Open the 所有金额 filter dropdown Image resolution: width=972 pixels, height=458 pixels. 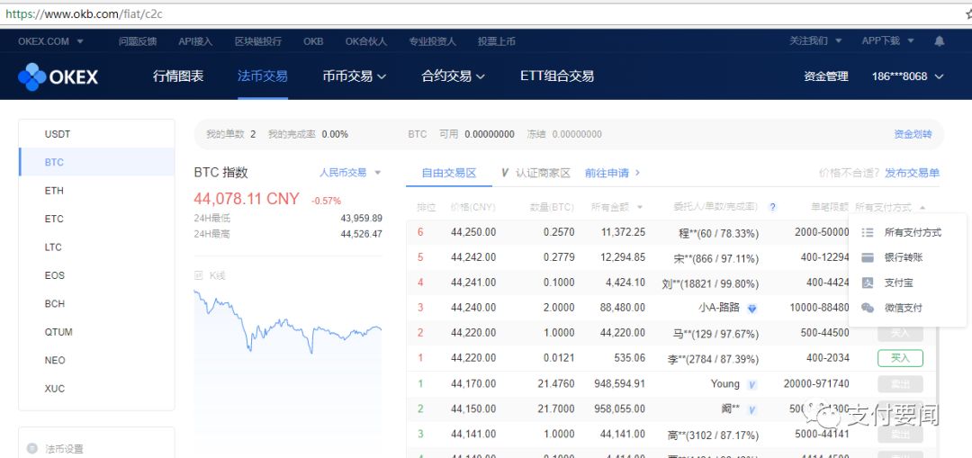click(617, 207)
